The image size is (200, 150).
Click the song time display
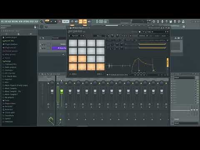[101, 22]
